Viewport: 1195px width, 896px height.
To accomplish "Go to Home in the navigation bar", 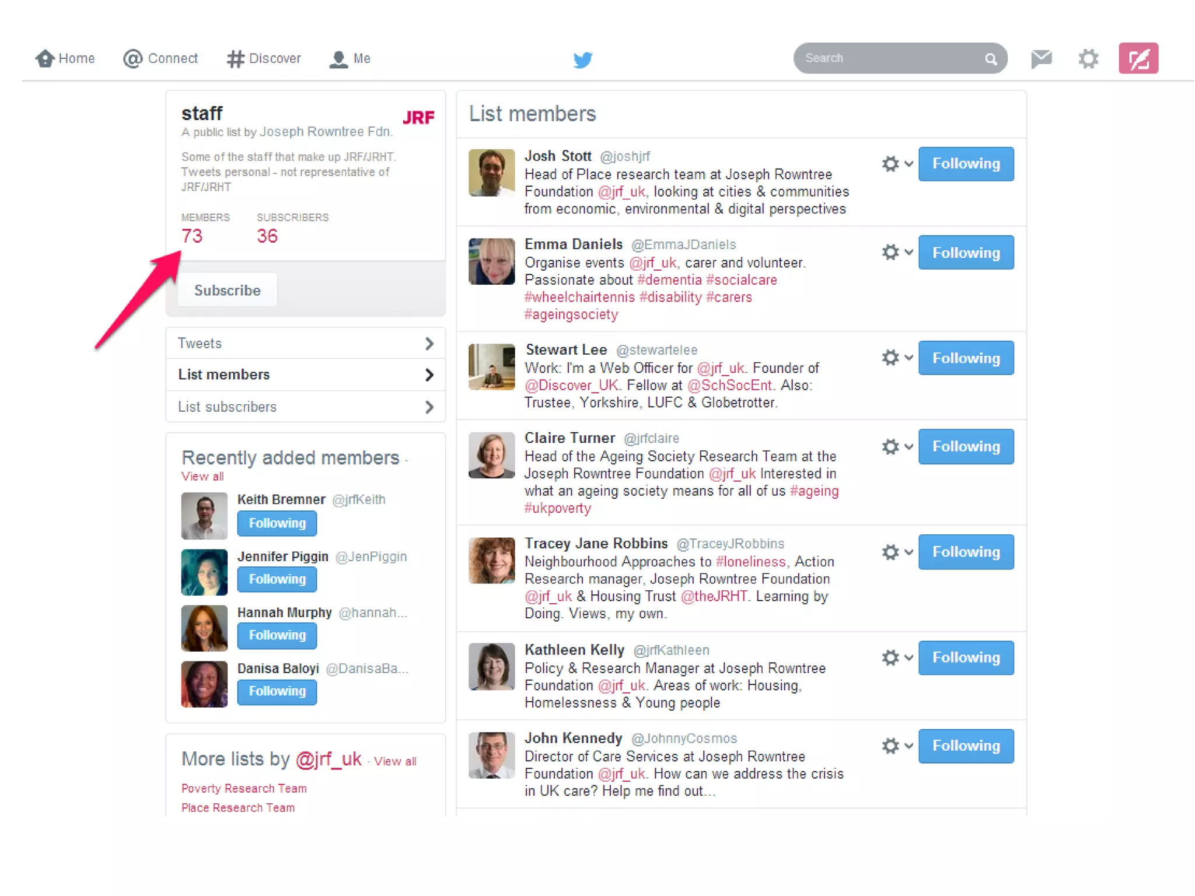I will click(65, 58).
